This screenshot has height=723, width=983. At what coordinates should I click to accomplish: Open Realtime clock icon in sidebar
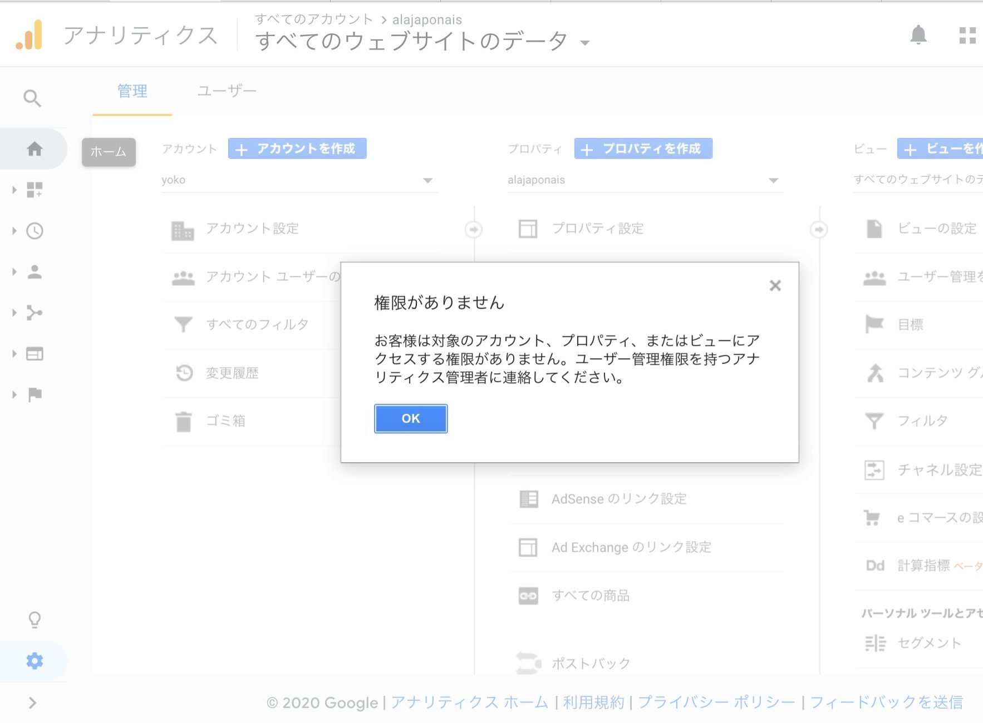(35, 231)
